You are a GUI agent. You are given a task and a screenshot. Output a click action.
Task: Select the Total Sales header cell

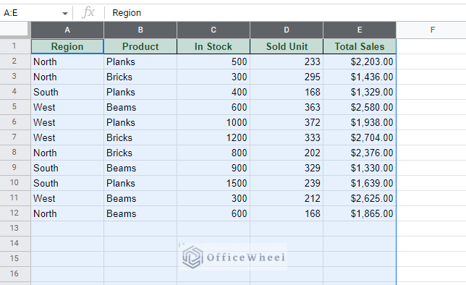coord(360,46)
